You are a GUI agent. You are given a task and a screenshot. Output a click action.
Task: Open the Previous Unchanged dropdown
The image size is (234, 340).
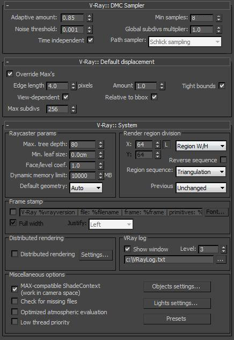[x=201, y=188]
